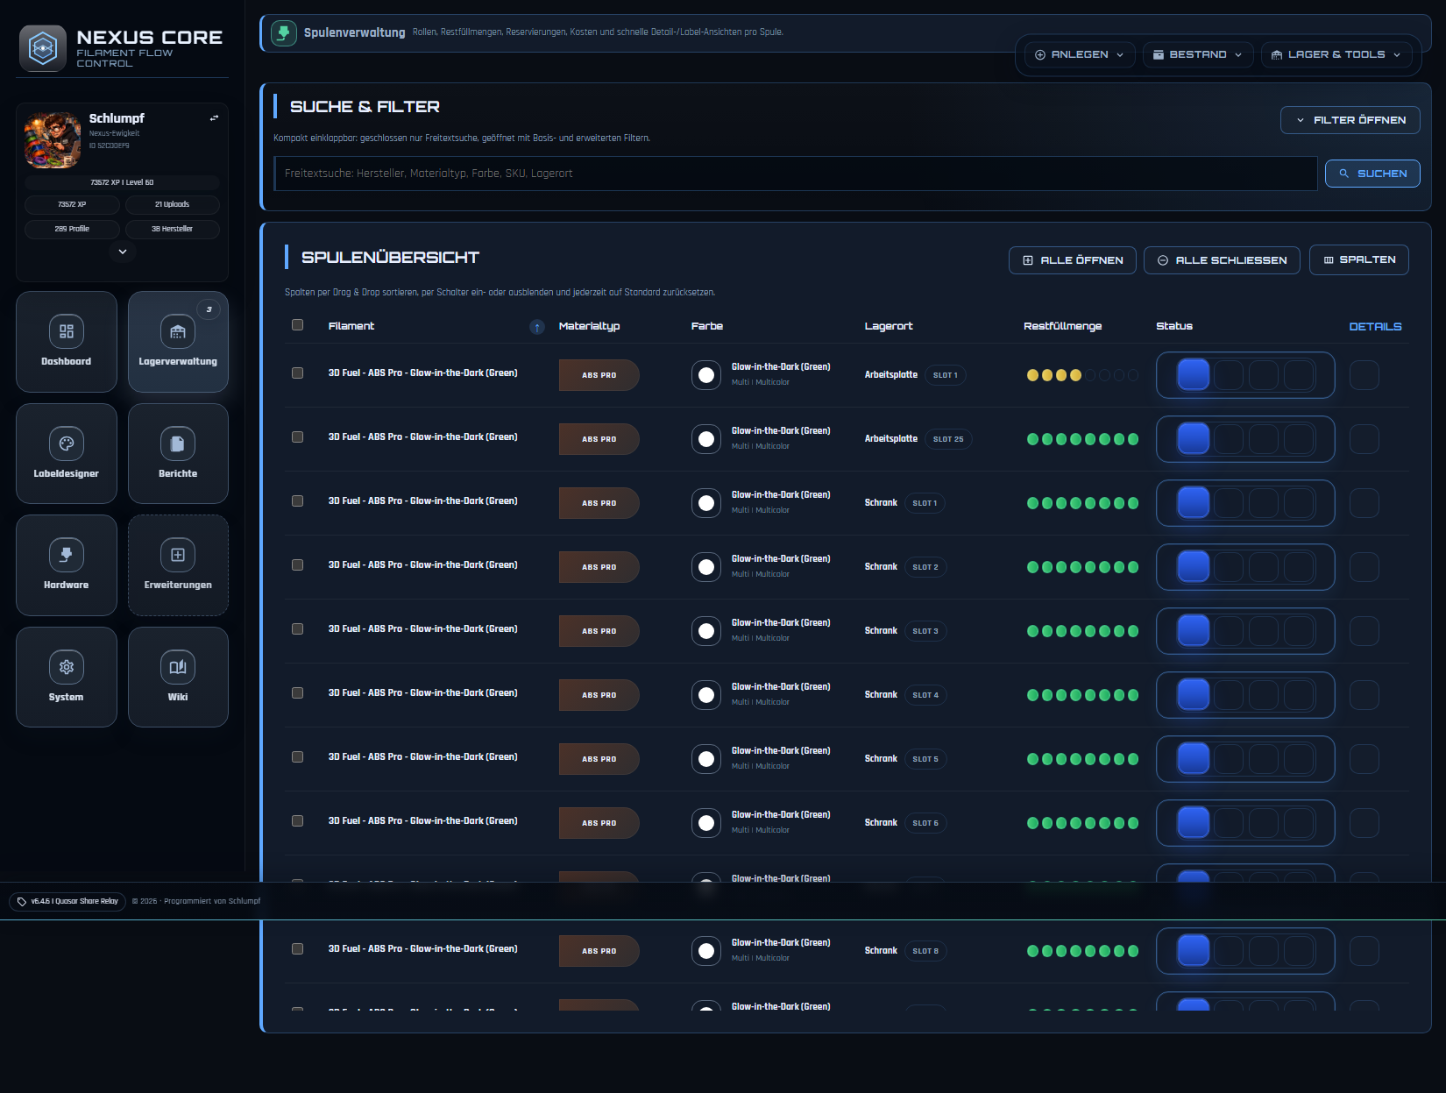This screenshot has height=1093, width=1446.
Task: Open Lagerverwaltung warehouse icon
Action: pyautogui.click(x=178, y=332)
